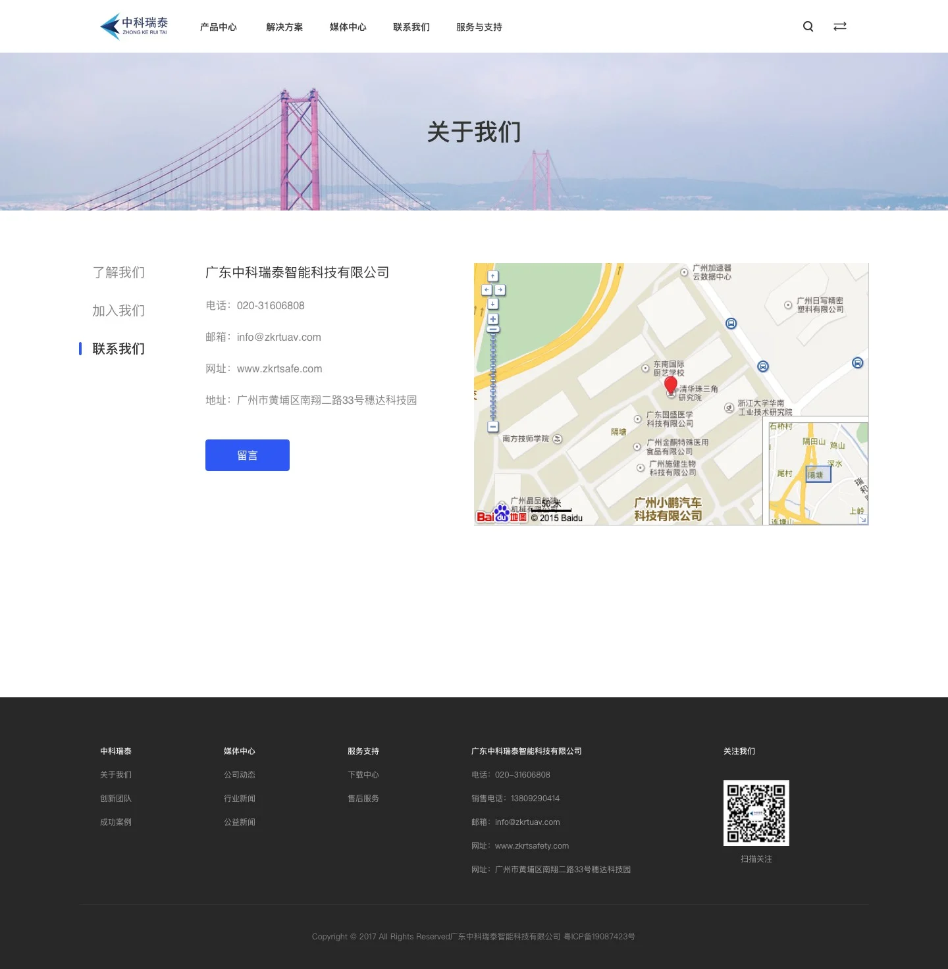Viewport: 948px width, 969px height.
Task: Open footer link 公司动态
Action: coord(240,775)
